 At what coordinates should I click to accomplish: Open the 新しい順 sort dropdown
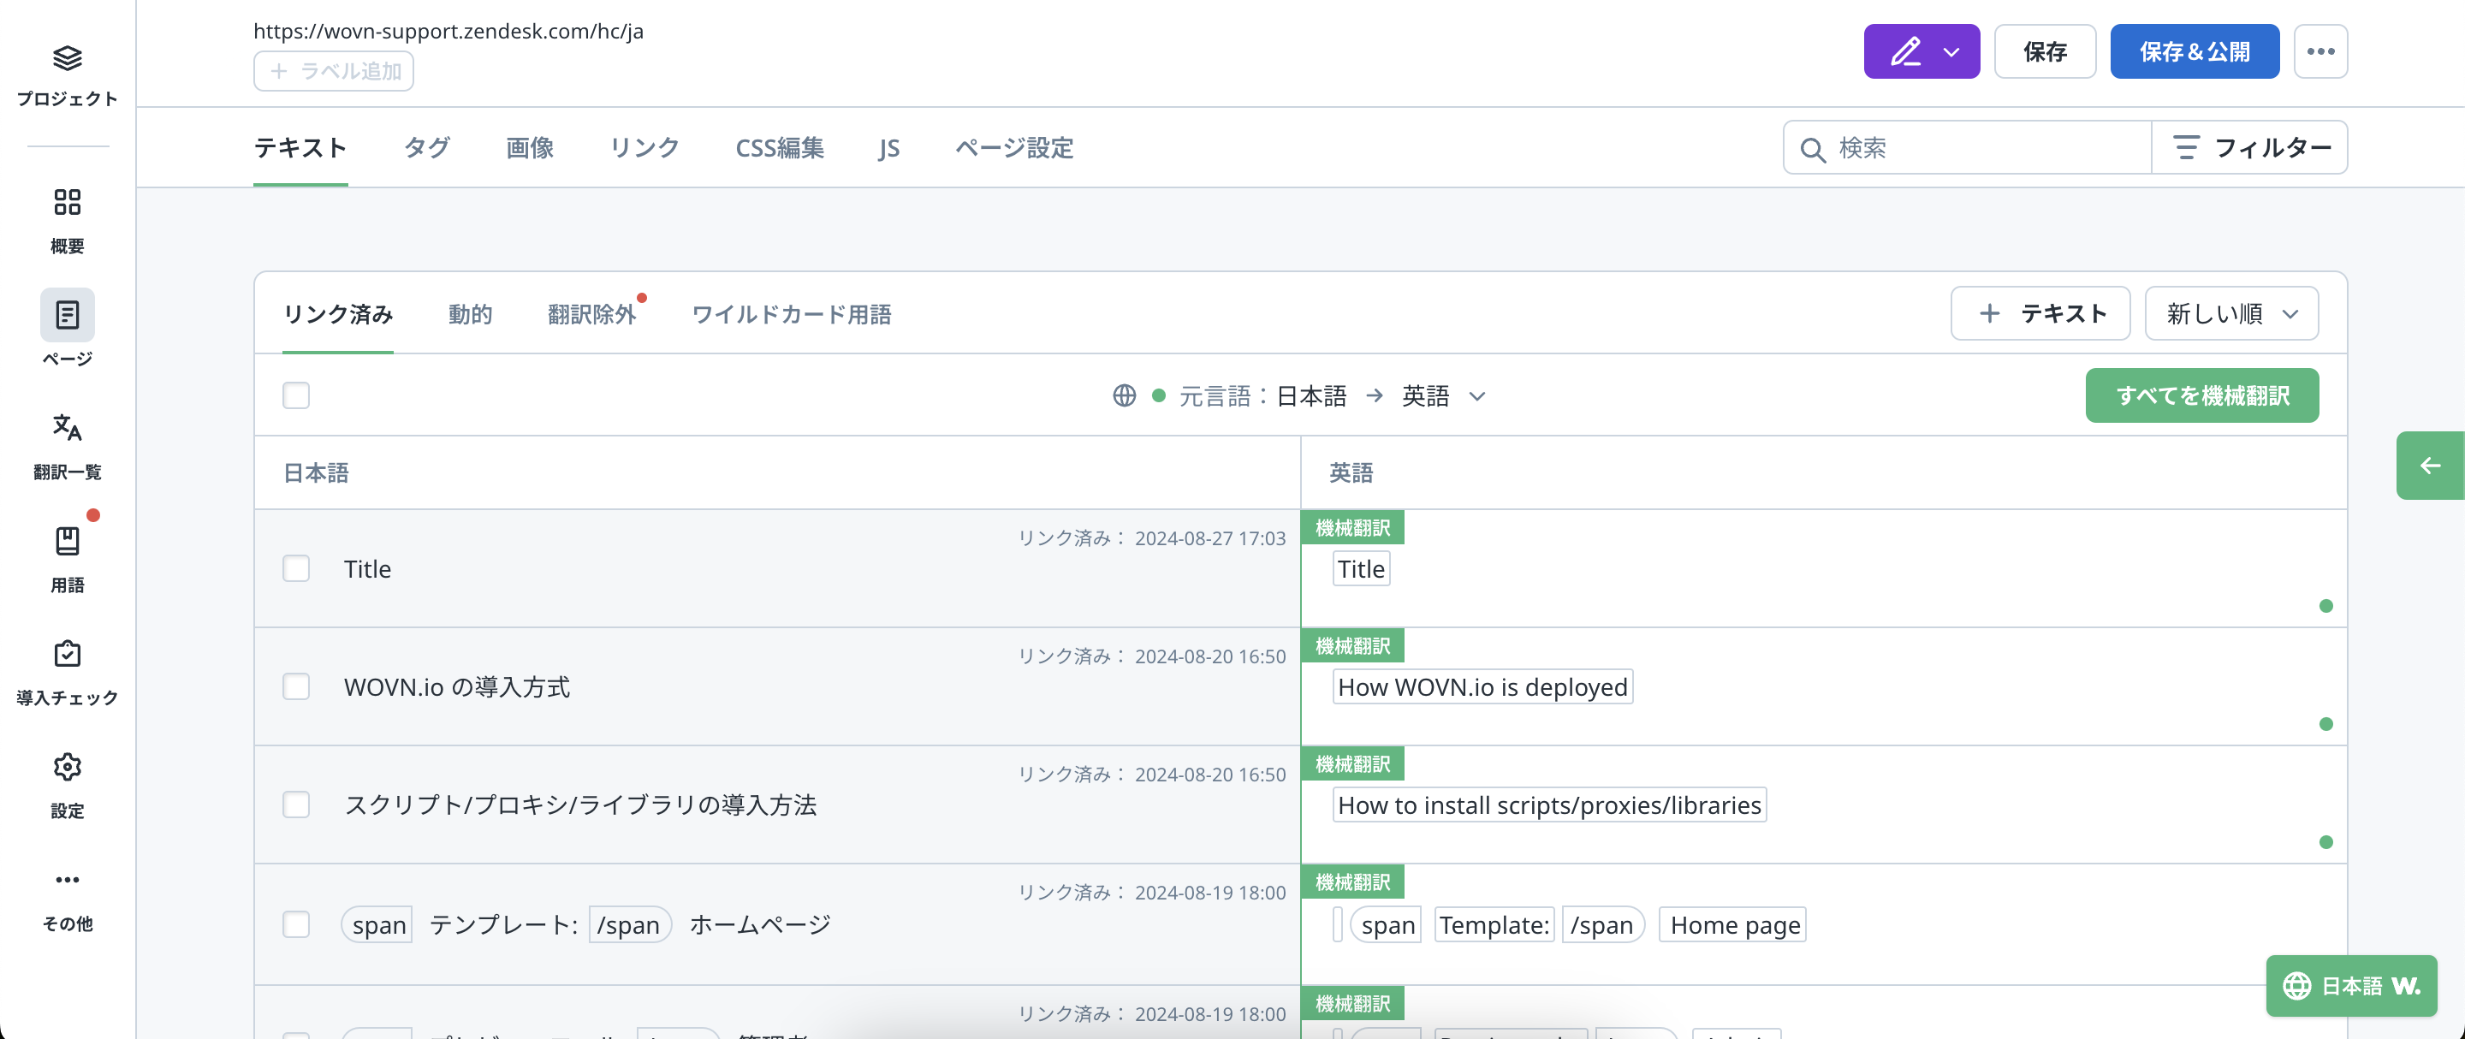point(2230,314)
